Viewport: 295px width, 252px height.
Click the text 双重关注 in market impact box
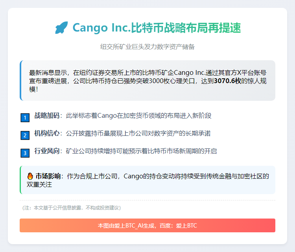tap(39, 184)
